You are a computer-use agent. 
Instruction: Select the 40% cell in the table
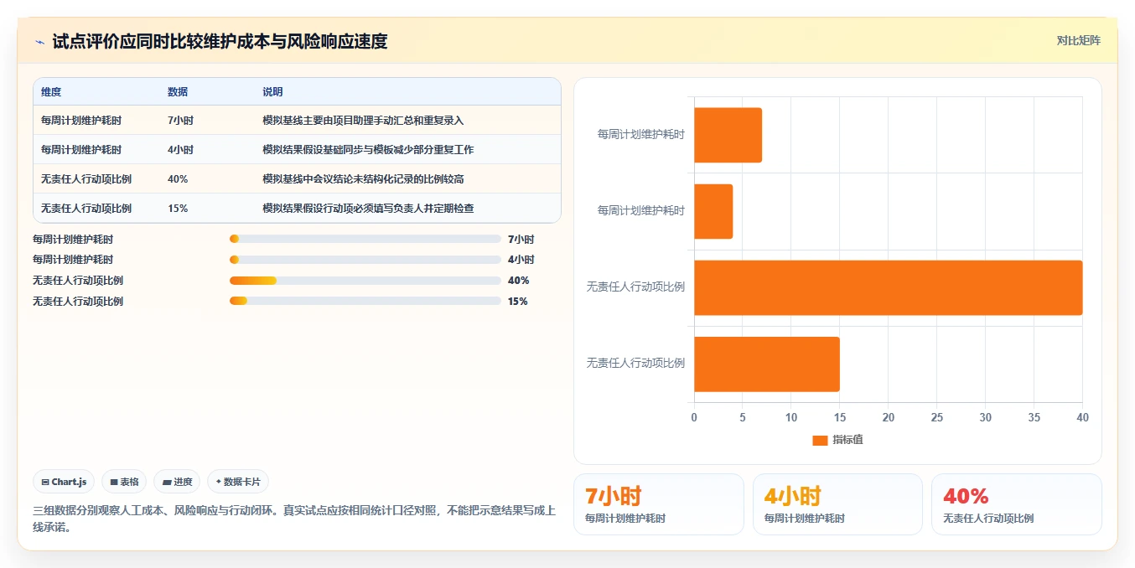click(x=178, y=179)
